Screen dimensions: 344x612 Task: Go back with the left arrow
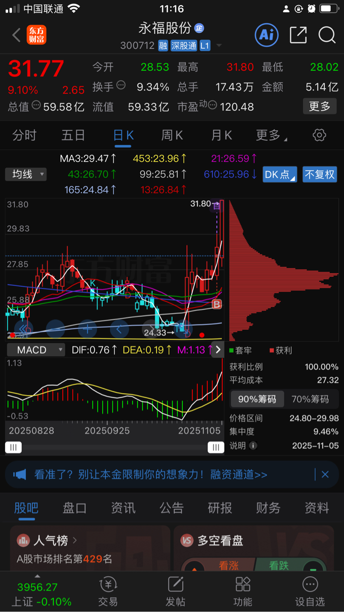[17, 35]
